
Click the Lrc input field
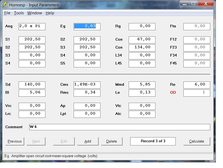point(32,114)
